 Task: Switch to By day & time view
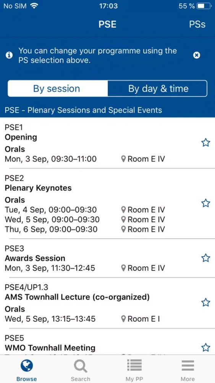[x=158, y=88]
